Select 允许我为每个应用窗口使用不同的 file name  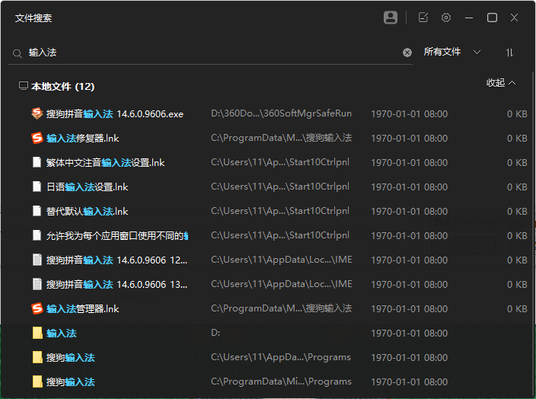[x=117, y=236]
